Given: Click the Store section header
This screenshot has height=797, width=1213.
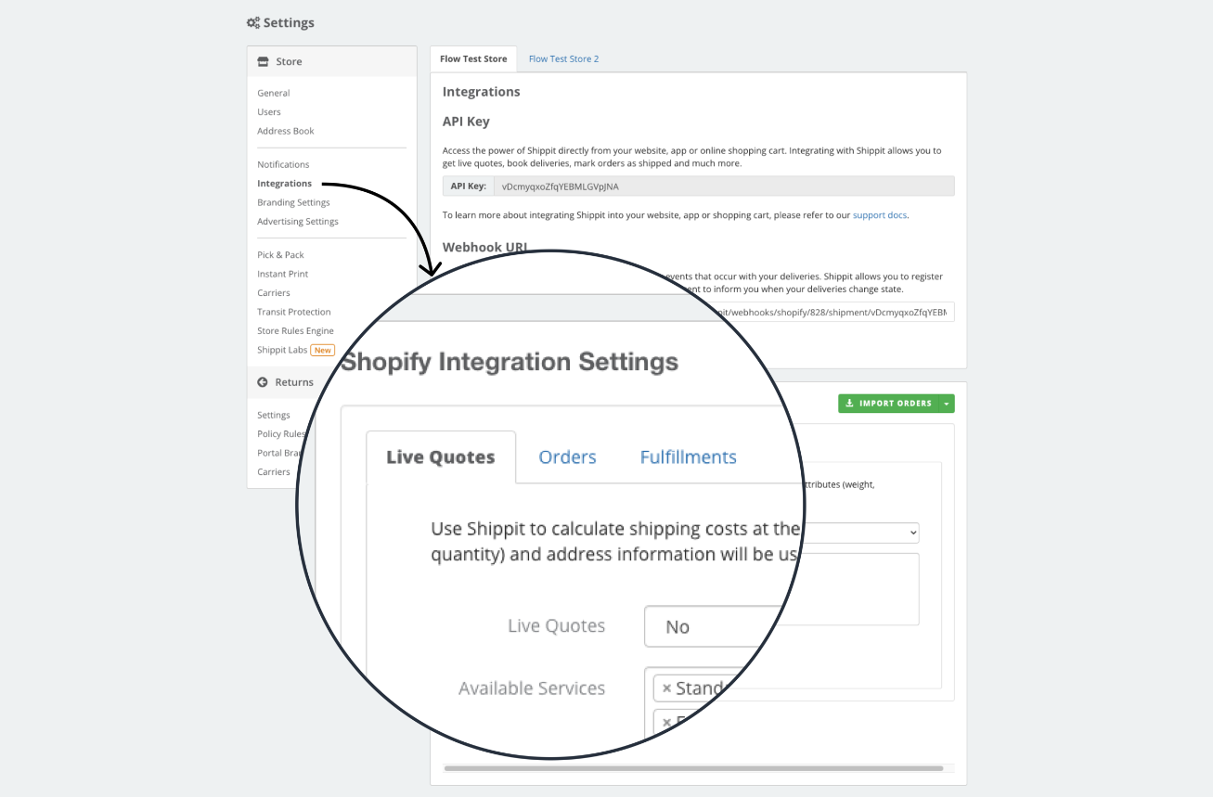Looking at the screenshot, I should point(331,62).
